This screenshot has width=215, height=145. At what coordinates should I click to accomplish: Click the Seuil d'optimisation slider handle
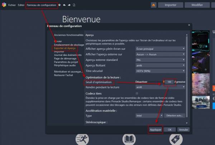[164, 82]
